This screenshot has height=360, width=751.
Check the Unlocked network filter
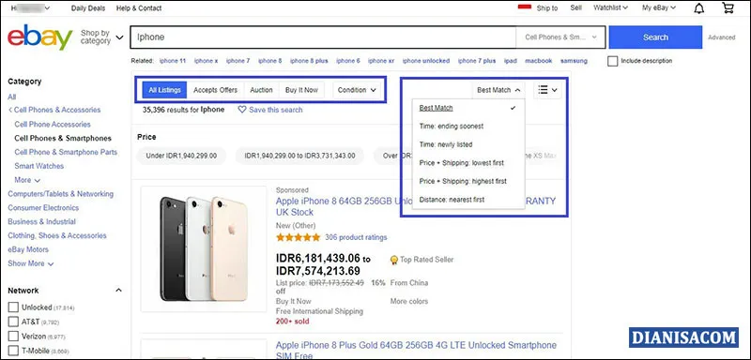click(x=13, y=307)
